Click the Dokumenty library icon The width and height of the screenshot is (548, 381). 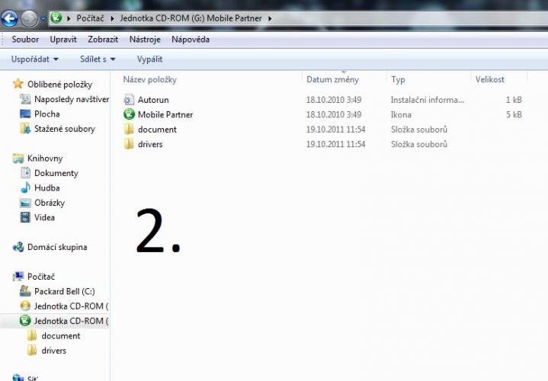[x=25, y=173]
